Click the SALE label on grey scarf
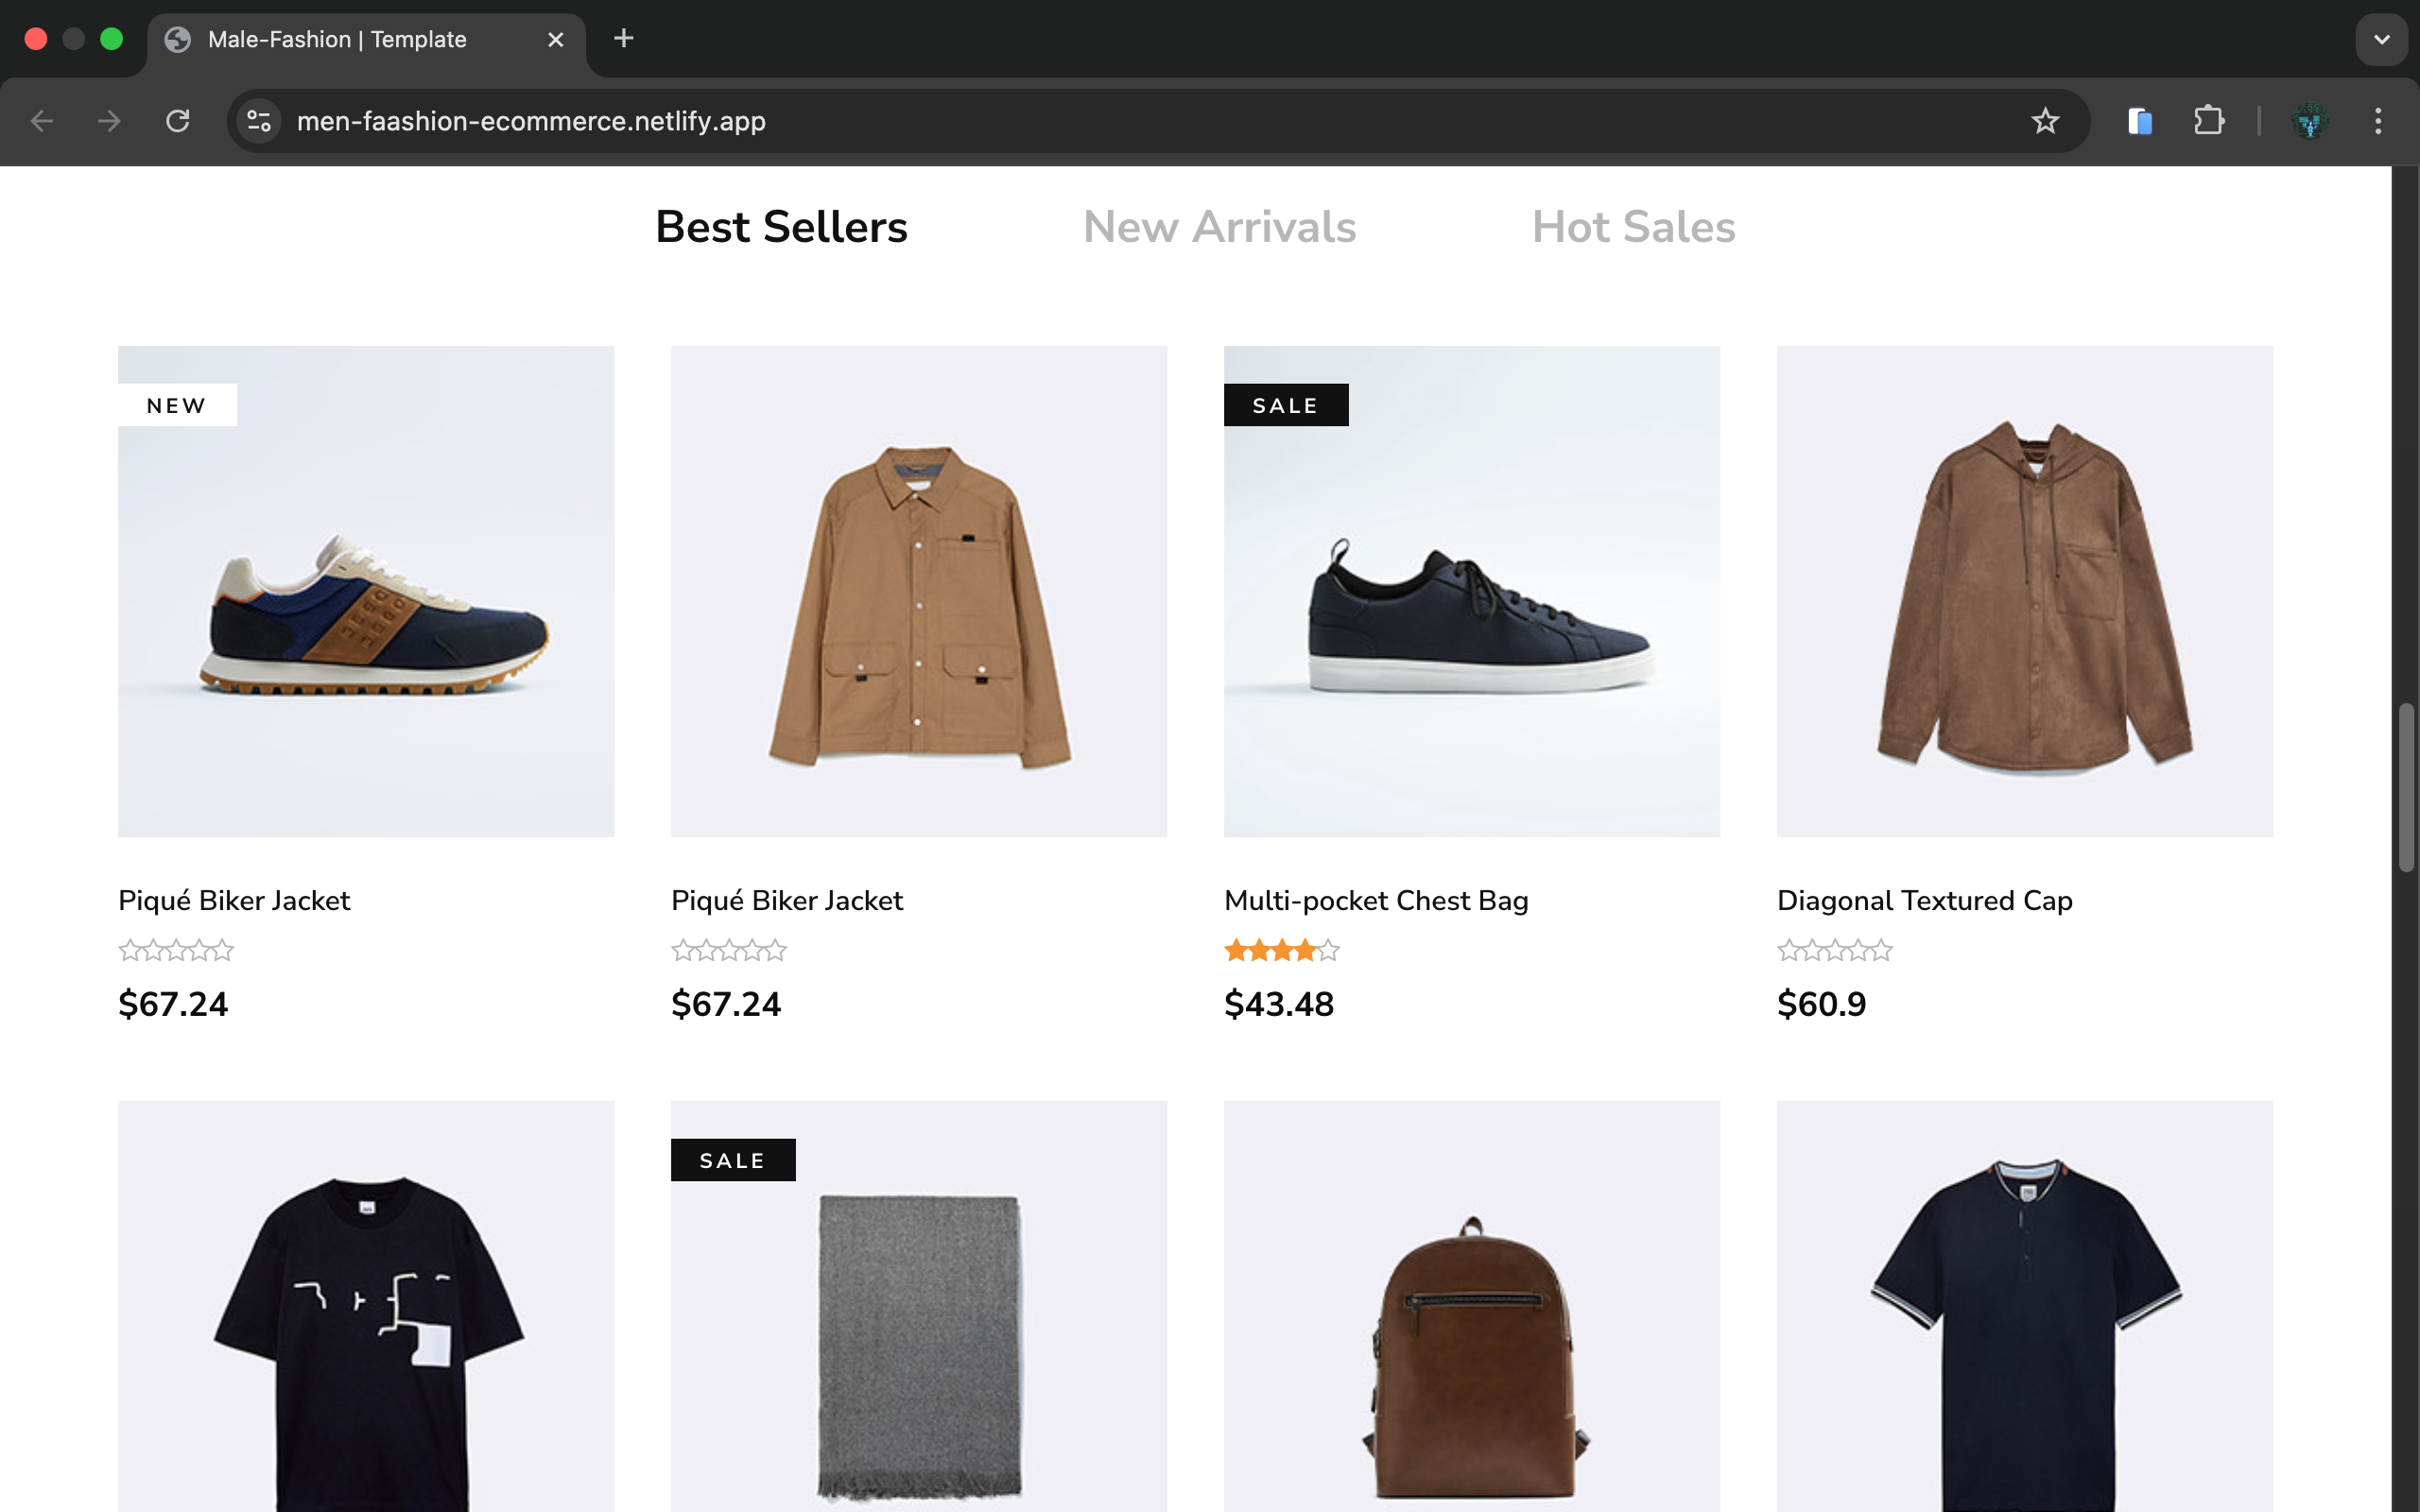 (x=733, y=1160)
